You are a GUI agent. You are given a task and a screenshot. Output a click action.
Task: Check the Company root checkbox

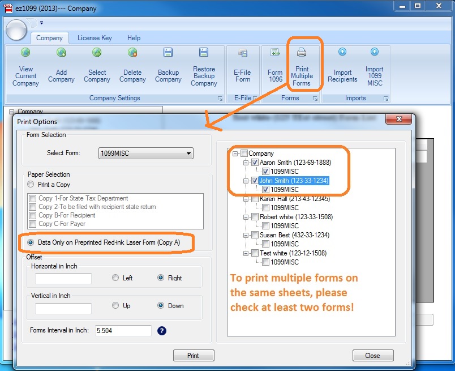(244, 153)
